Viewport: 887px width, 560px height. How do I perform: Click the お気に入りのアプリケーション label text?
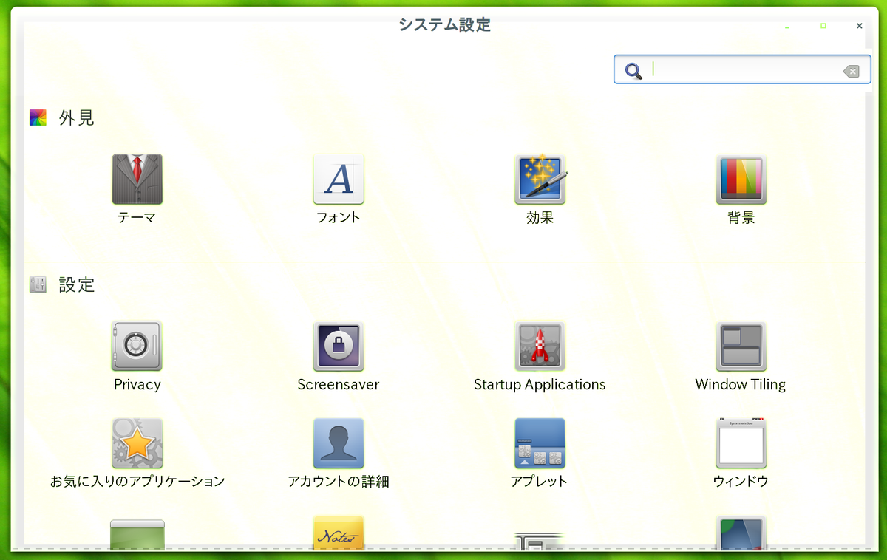(137, 482)
